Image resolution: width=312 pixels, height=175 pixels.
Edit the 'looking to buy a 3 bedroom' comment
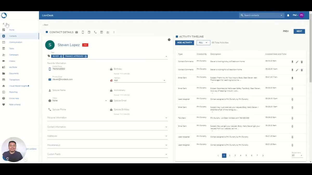[x=297, y=62]
